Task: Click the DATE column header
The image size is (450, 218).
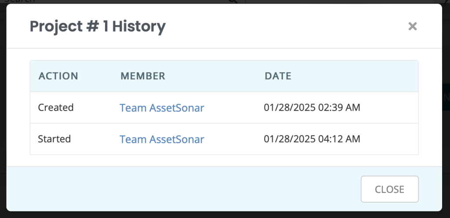Action: coord(278,76)
